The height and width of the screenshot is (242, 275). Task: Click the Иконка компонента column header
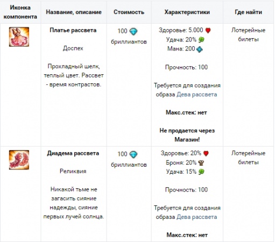point(20,12)
